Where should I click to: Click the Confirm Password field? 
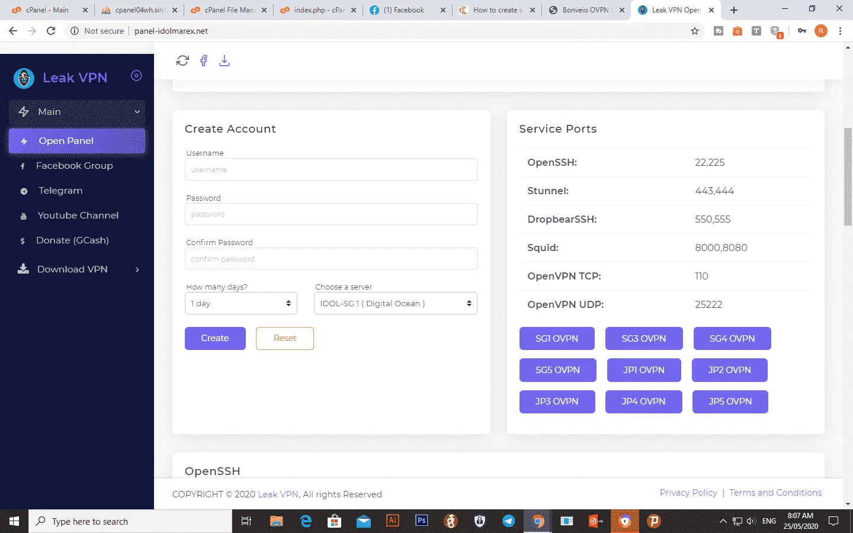coord(331,259)
